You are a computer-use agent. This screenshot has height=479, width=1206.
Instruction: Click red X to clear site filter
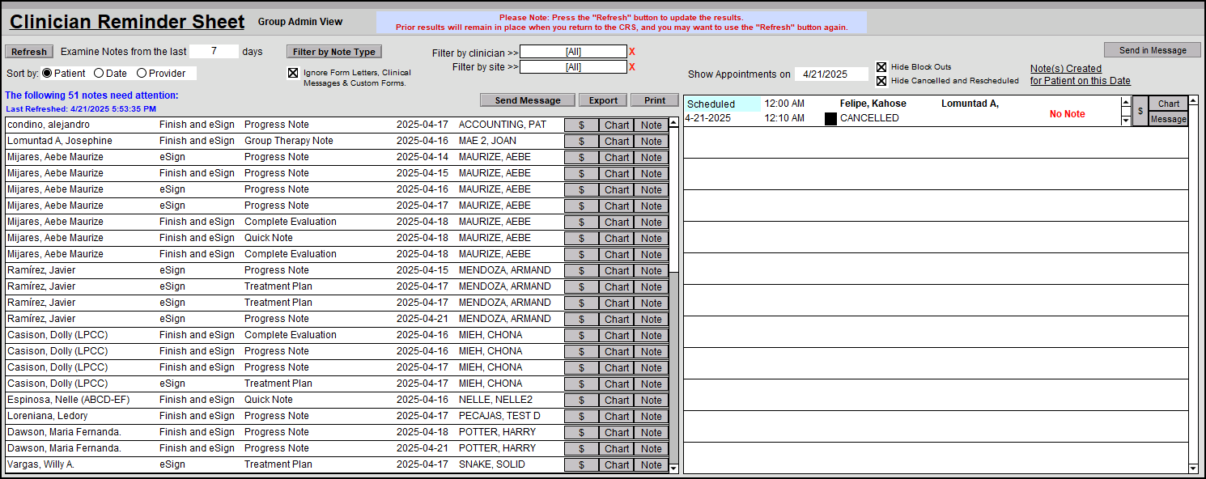click(632, 67)
